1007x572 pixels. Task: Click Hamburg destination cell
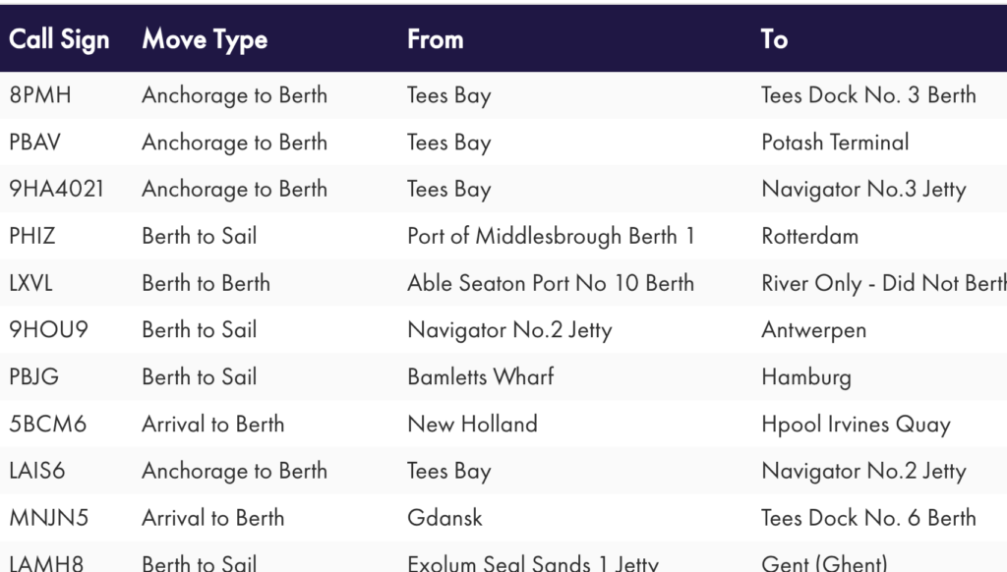806,377
